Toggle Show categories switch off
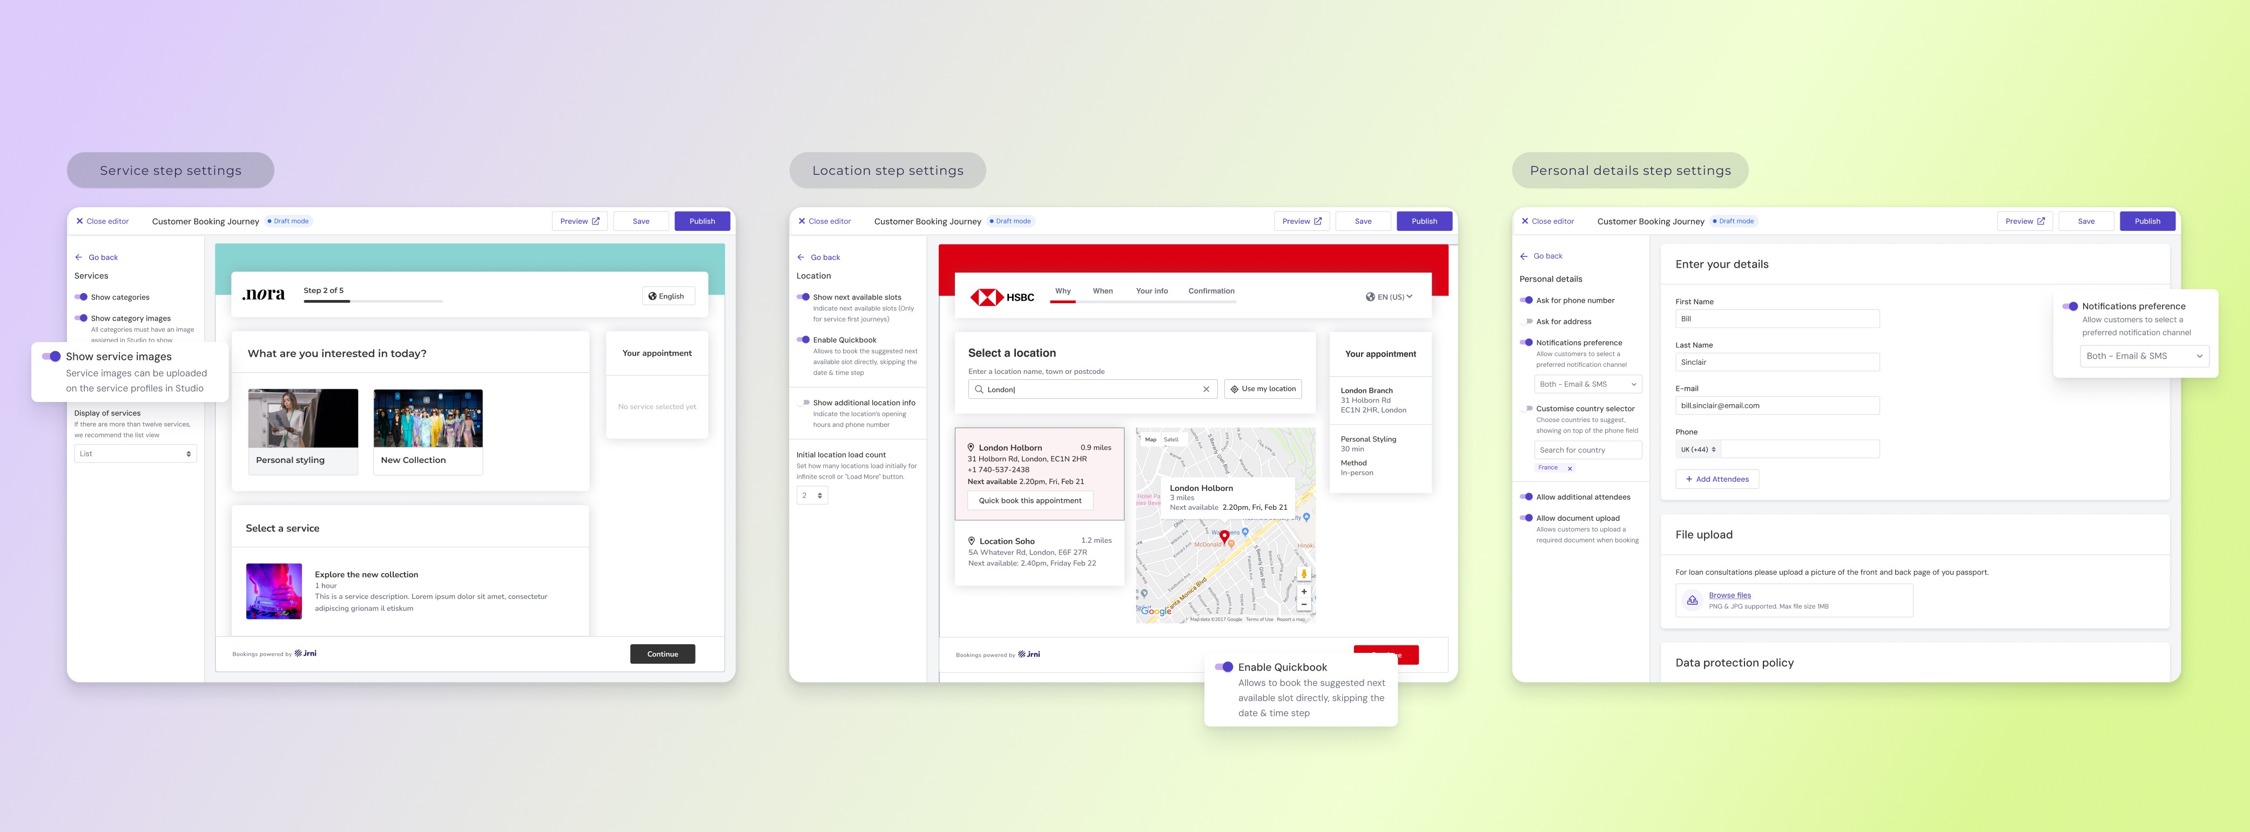Screen dimensions: 2250x832 click(x=81, y=297)
